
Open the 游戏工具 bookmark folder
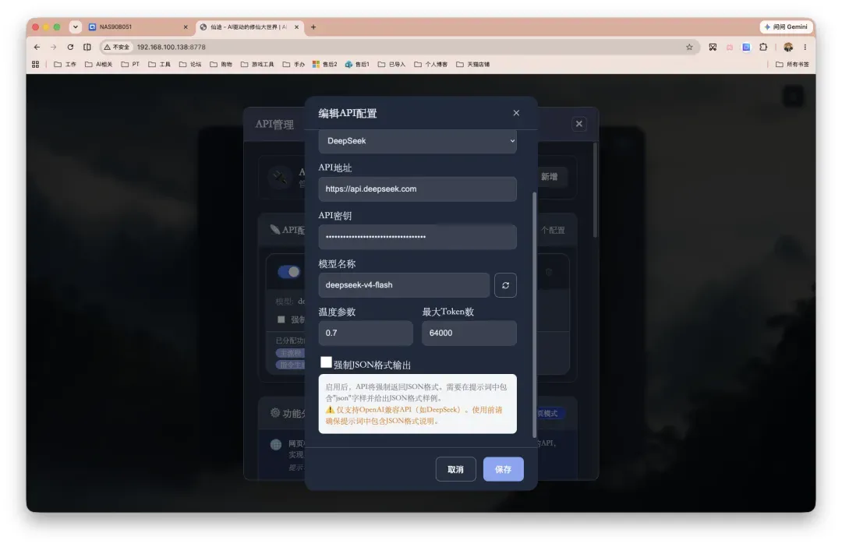257,65
